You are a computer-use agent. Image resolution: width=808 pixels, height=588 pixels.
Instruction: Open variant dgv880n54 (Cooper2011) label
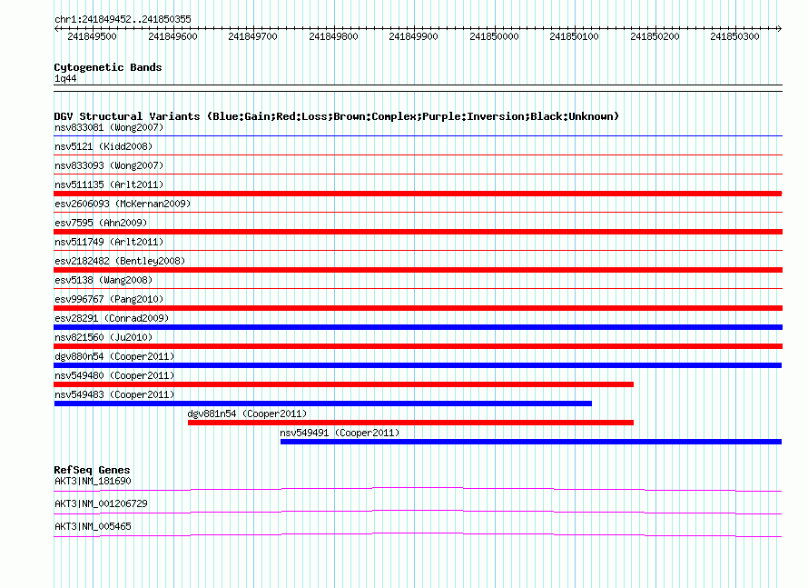pos(114,356)
